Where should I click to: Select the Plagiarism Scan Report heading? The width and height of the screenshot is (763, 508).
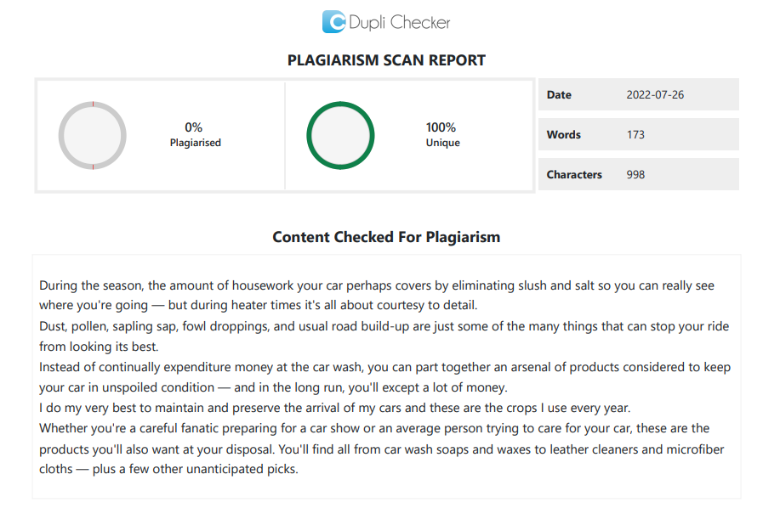point(386,60)
